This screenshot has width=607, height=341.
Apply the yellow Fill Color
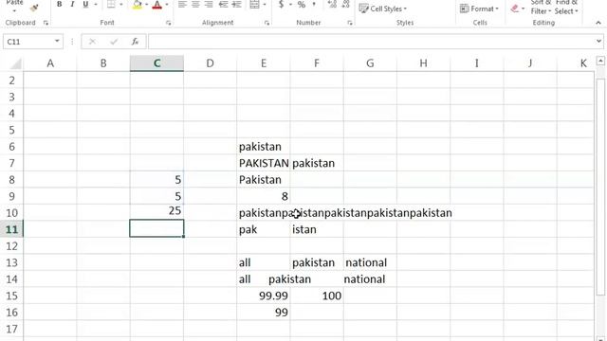tap(137, 5)
